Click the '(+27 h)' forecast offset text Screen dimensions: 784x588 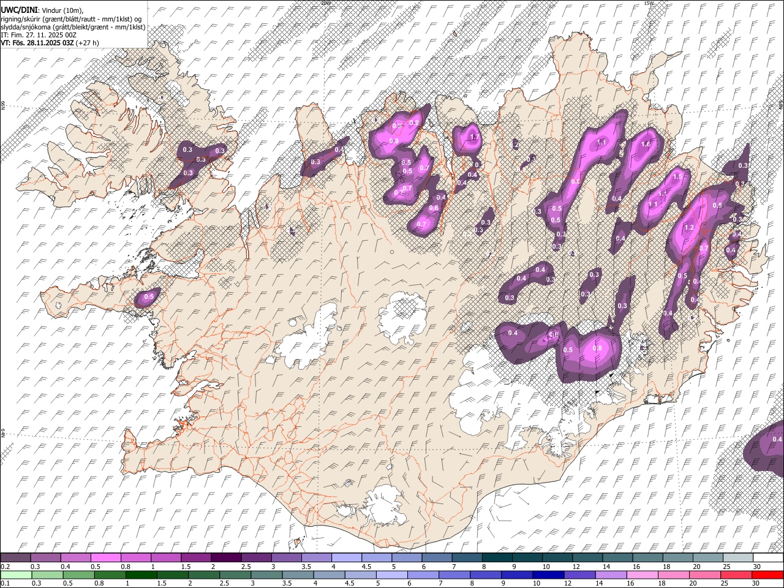(x=88, y=43)
